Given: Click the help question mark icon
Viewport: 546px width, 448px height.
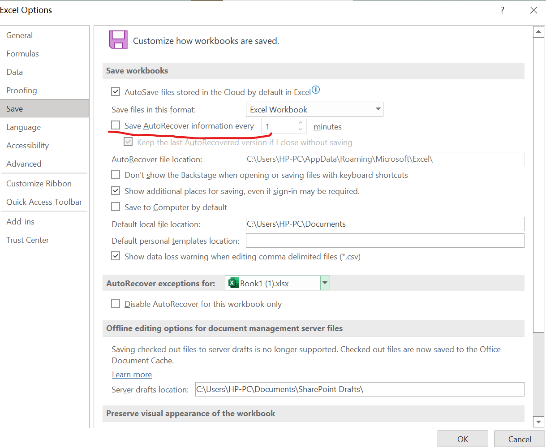Looking at the screenshot, I should tap(502, 10).
